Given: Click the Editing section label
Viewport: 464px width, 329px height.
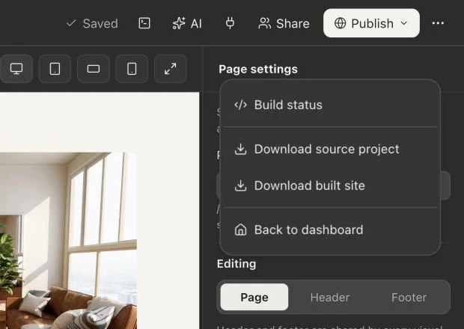Looking at the screenshot, I should click(x=236, y=264).
